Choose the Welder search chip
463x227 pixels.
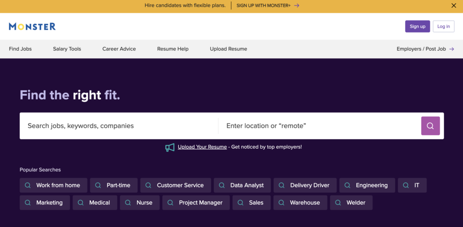351,203
